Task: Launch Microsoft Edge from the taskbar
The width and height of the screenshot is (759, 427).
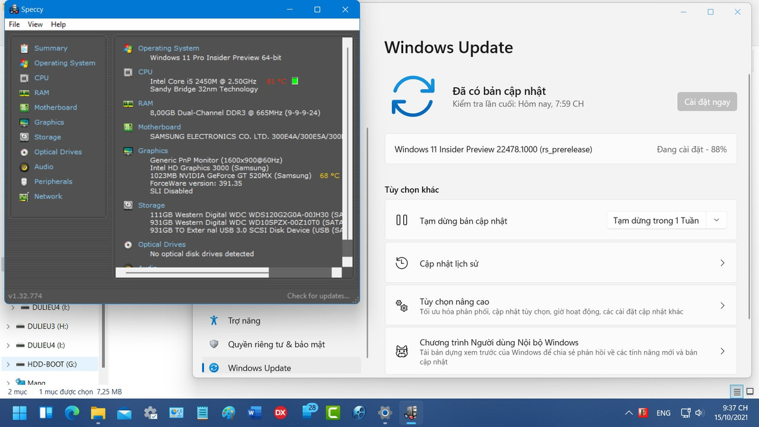Action: coord(72,413)
